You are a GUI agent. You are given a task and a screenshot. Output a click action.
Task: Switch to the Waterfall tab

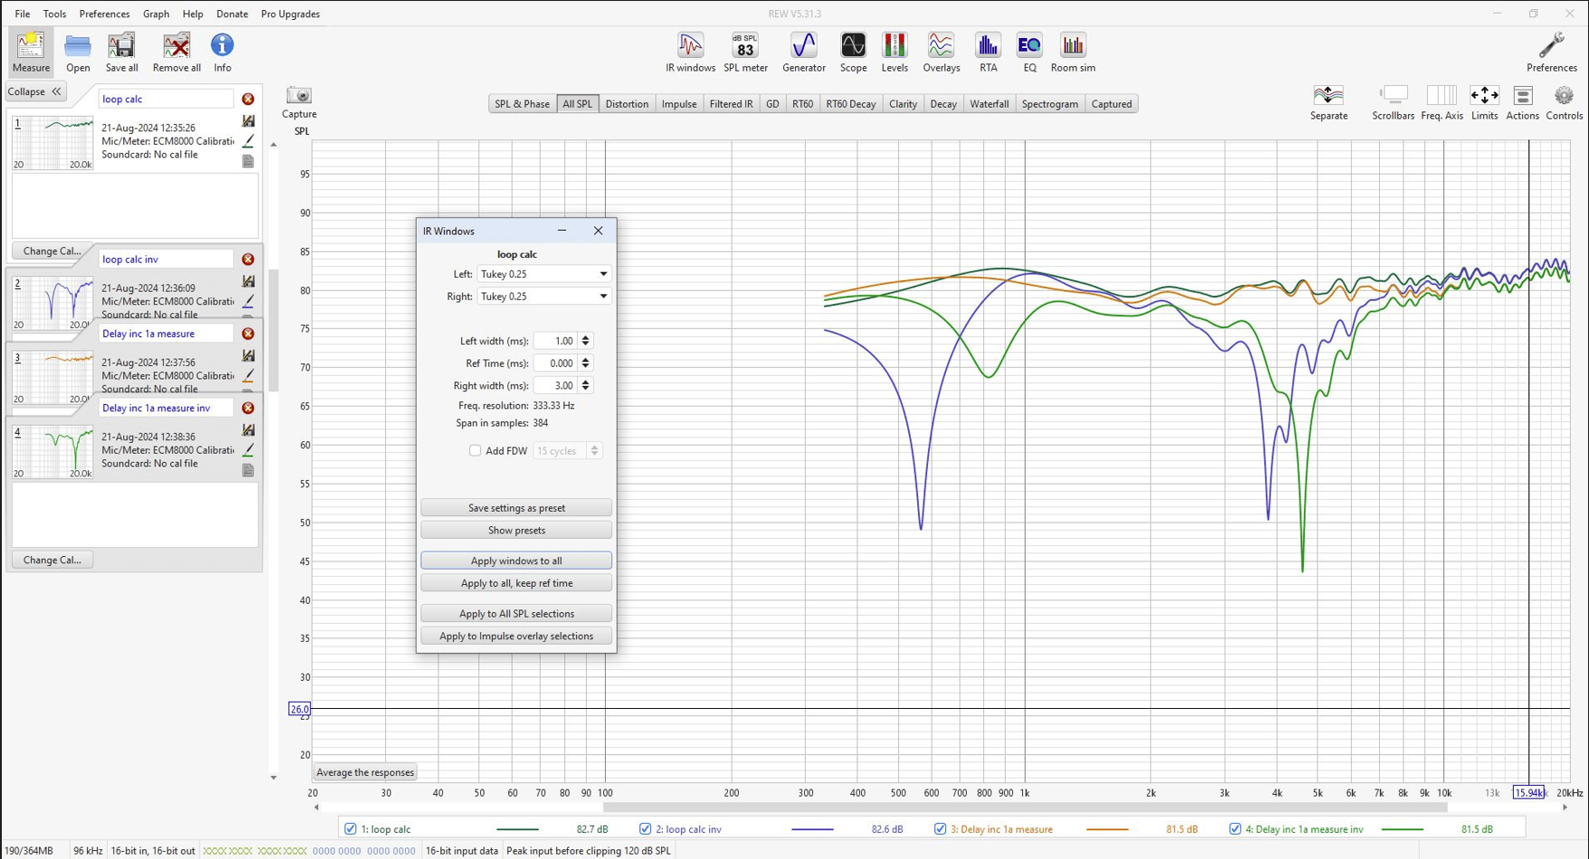[988, 104]
